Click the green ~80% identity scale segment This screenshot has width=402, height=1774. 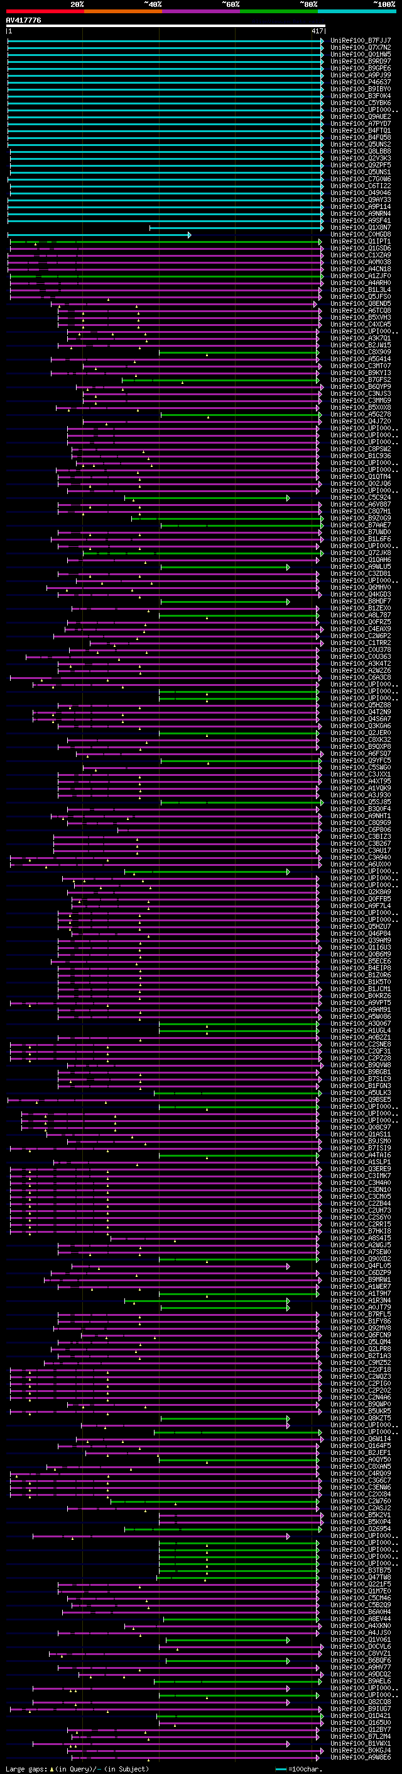point(279,11)
